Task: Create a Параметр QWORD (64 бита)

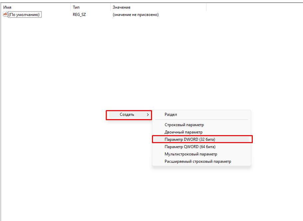Action: (190, 147)
